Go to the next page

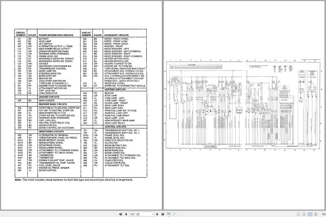[x=158, y=214]
